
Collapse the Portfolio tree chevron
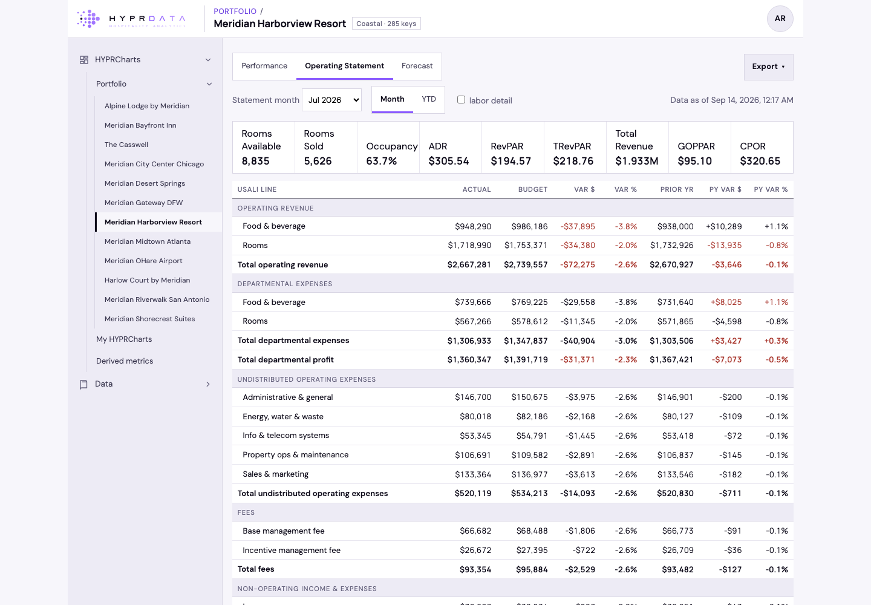209,84
